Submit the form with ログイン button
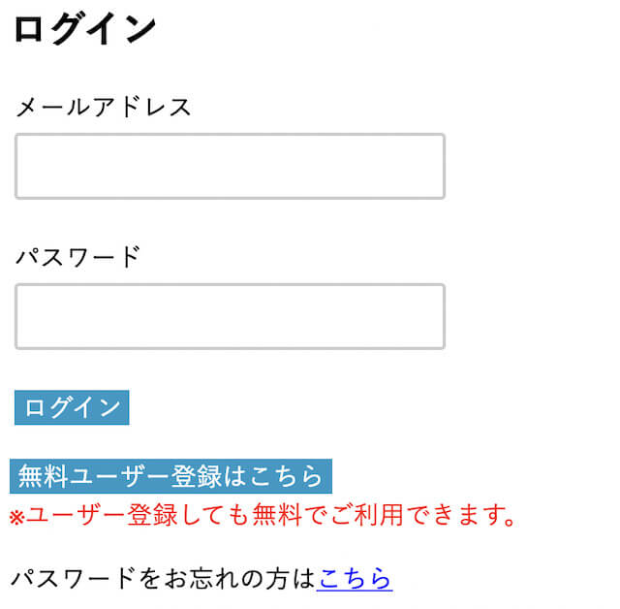 coord(72,407)
